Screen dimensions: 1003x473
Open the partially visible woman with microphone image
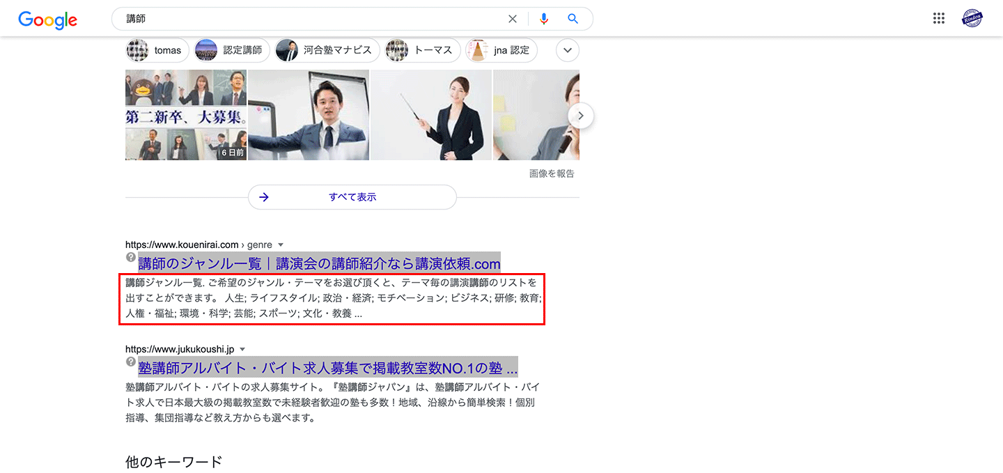[x=536, y=115]
